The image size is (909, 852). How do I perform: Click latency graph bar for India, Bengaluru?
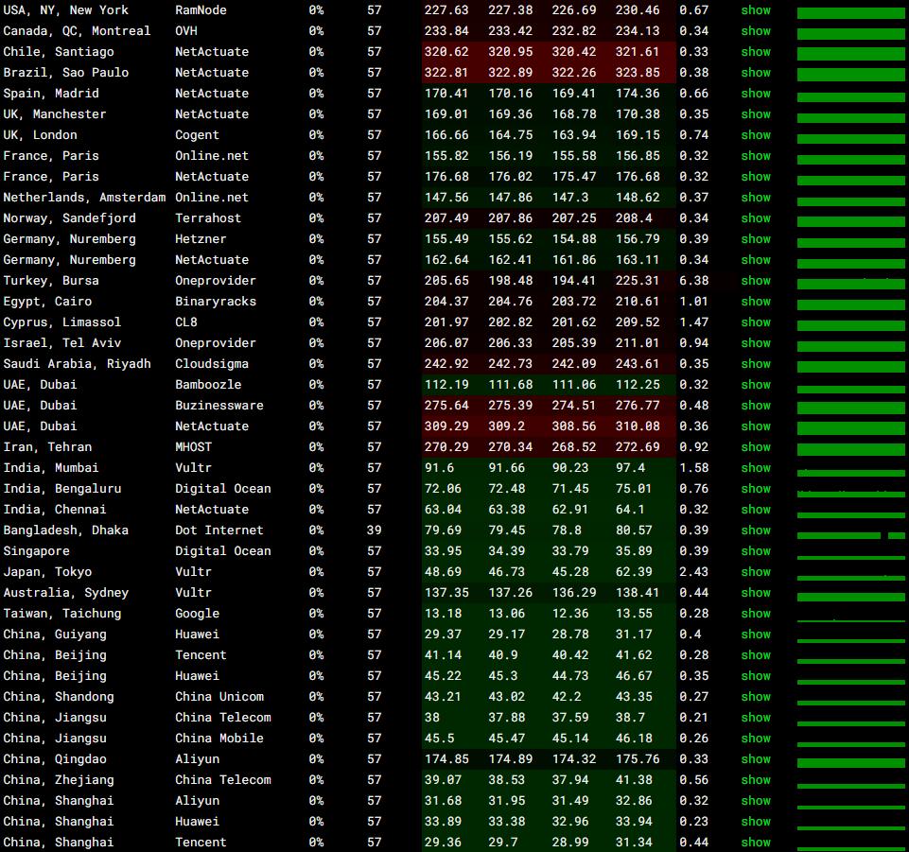tap(851, 495)
